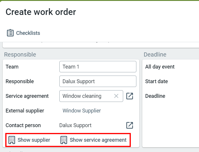
Task: Click the All day event label
Action: [160, 67]
